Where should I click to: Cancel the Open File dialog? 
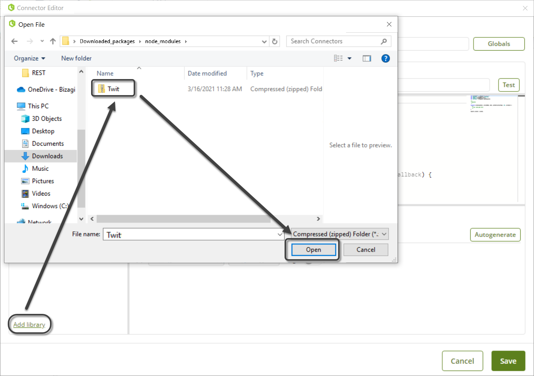click(366, 250)
